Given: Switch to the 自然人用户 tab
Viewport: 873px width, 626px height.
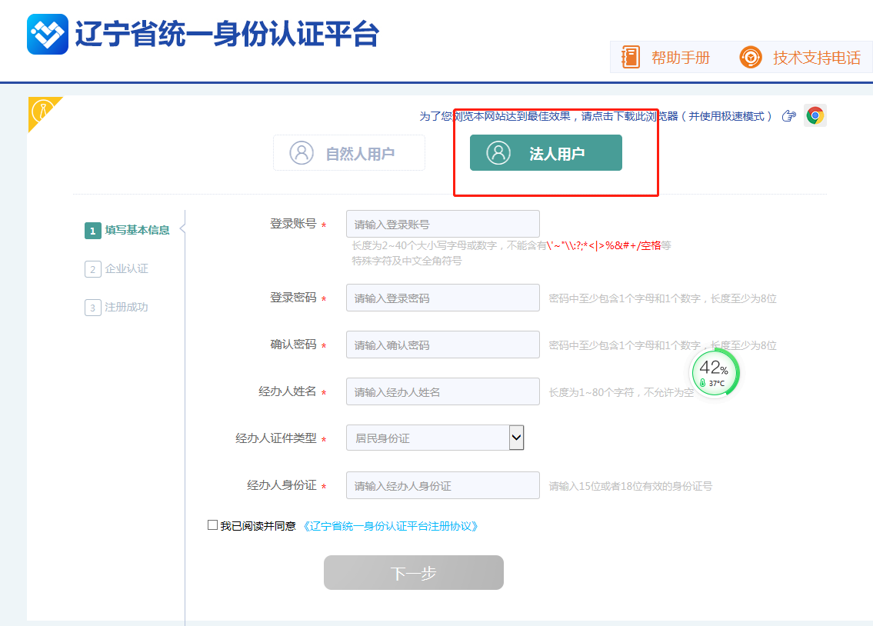Looking at the screenshot, I should tap(349, 153).
